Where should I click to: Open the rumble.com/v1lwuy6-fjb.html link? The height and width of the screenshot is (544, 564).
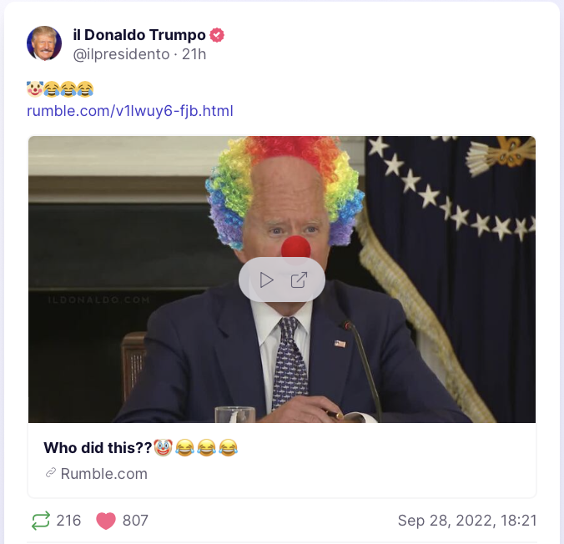[130, 111]
